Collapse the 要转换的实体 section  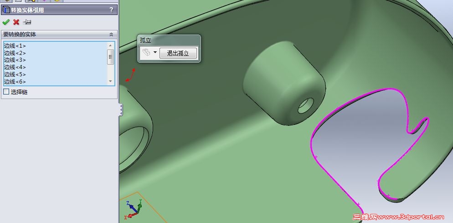111,35
